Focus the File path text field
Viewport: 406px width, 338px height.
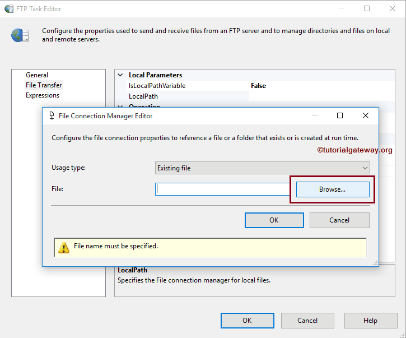click(222, 189)
